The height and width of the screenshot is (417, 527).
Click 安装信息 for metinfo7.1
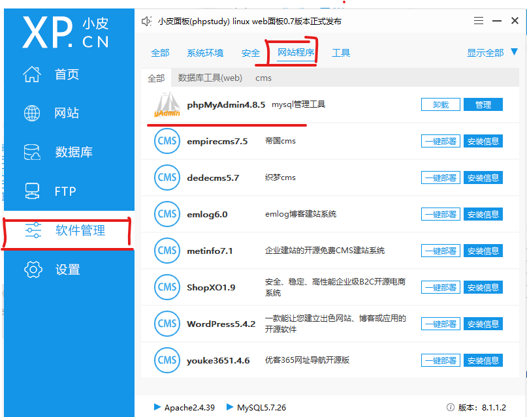click(483, 251)
